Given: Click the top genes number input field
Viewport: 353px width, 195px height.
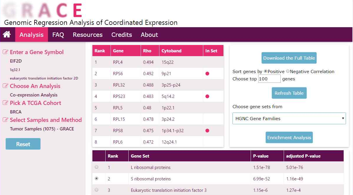Looking at the screenshot, I should pos(269,79).
